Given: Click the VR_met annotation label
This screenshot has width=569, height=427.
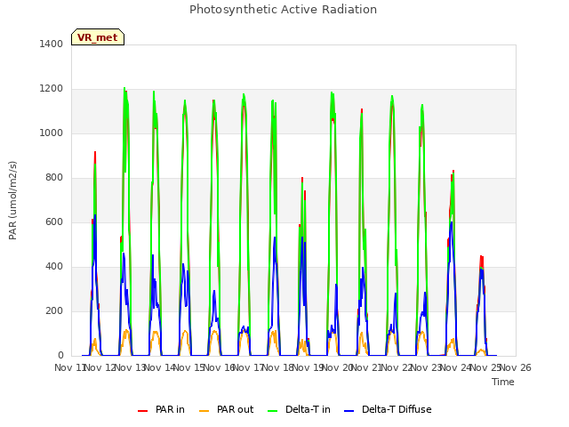Looking at the screenshot, I should pos(98,37).
